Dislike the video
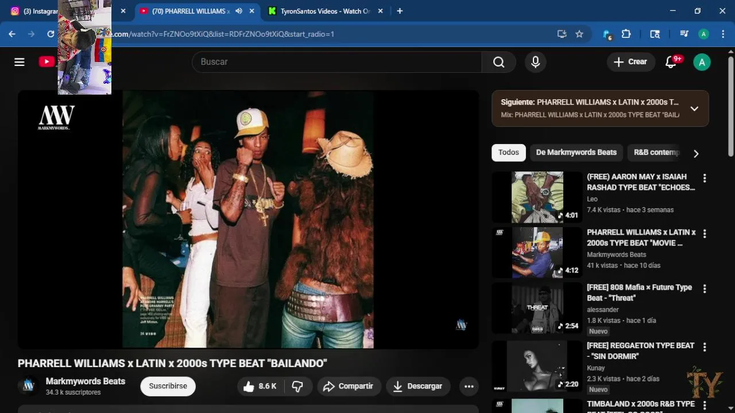This screenshot has height=413, width=735. [x=297, y=387]
